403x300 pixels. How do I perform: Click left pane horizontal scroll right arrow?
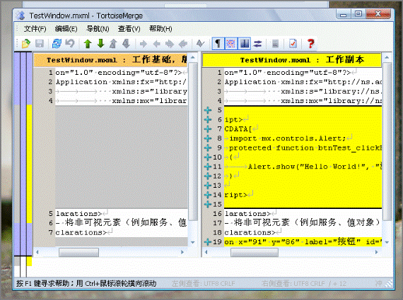coord(182,252)
